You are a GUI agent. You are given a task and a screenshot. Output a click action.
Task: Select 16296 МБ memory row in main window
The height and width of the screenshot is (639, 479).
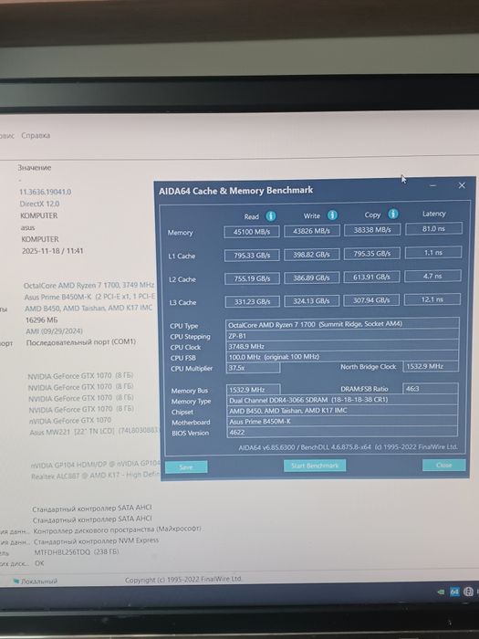tap(42, 319)
